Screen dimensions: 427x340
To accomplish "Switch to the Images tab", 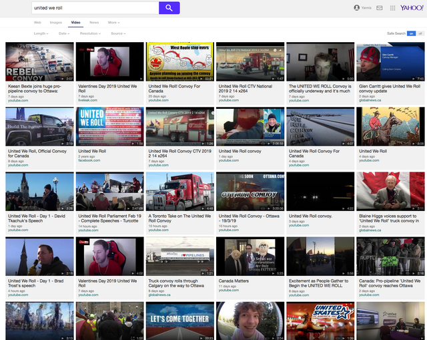I will pos(56,23).
